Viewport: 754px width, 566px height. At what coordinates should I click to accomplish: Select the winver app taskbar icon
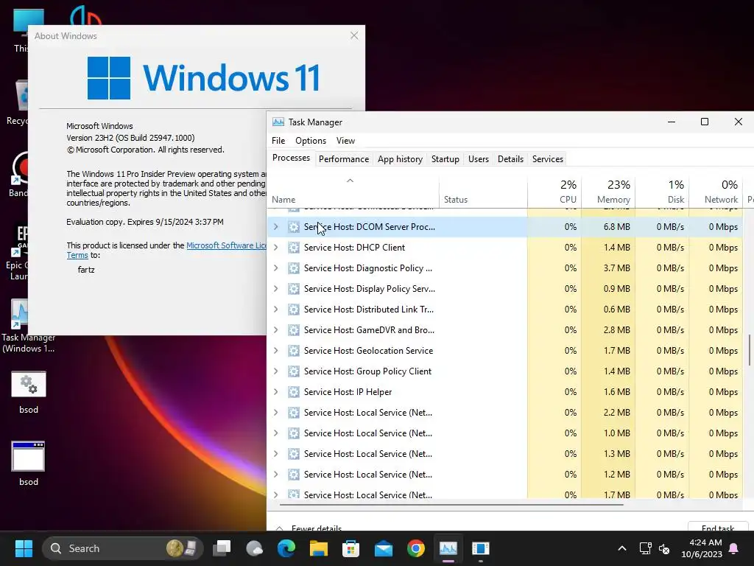click(x=480, y=548)
